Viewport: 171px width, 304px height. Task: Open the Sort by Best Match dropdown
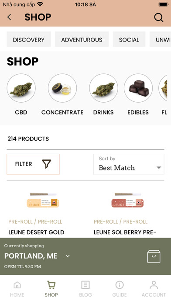point(129,164)
